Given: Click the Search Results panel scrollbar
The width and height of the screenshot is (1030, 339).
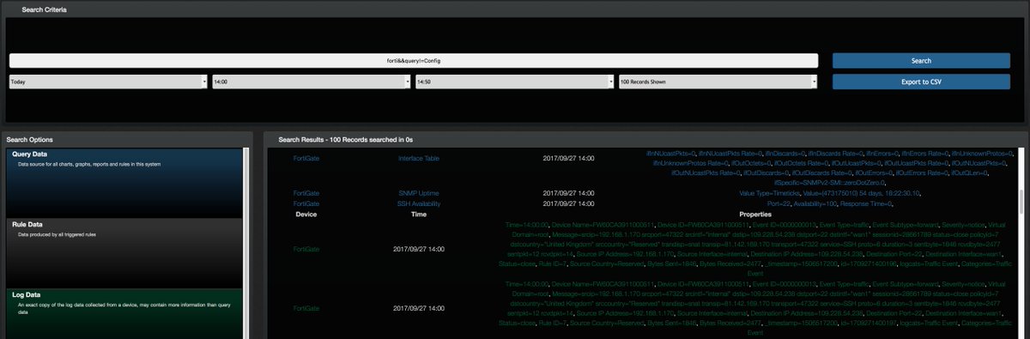Looking at the screenshot, I should pos(1021,203).
